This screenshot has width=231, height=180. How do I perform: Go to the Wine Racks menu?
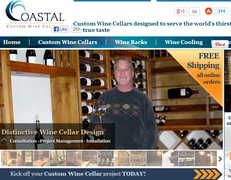[131, 42]
